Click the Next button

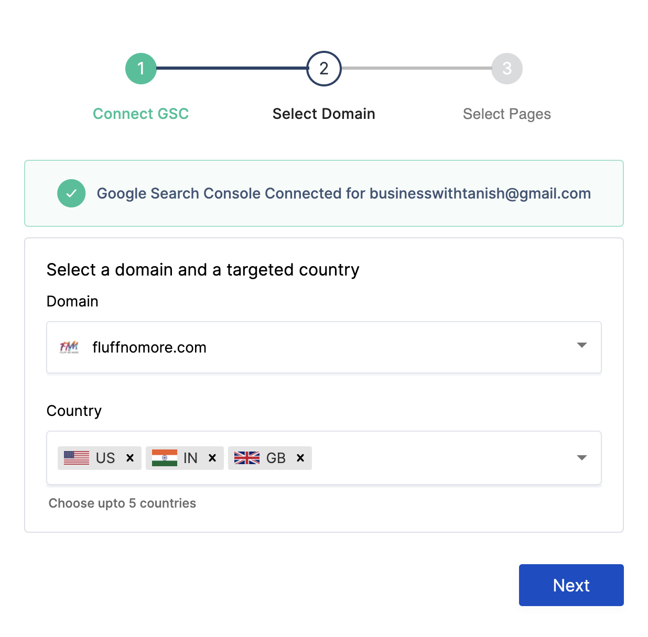571,585
